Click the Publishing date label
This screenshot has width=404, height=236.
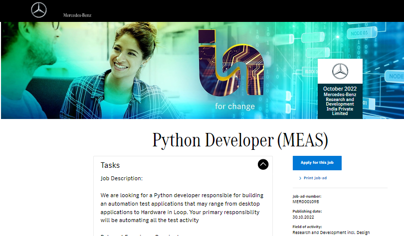(307, 211)
